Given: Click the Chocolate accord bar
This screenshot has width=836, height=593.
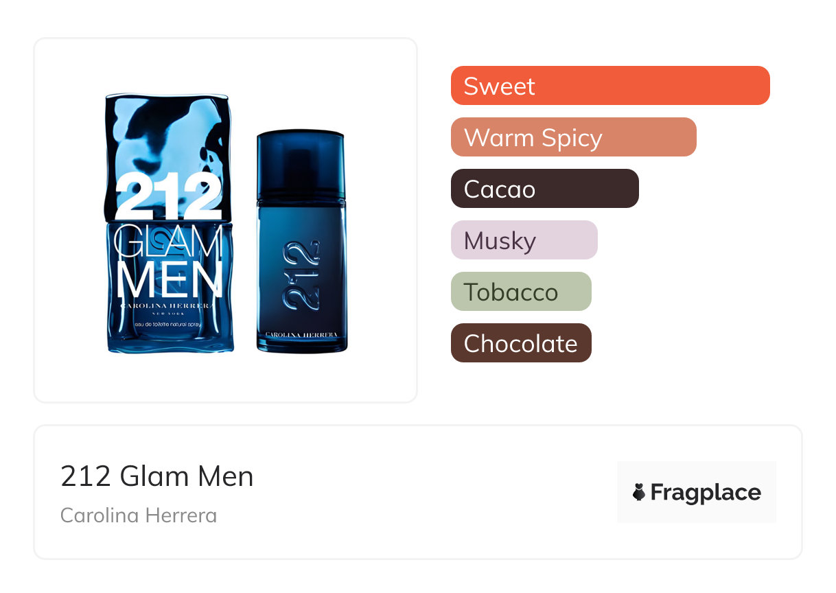Looking at the screenshot, I should coord(521,343).
